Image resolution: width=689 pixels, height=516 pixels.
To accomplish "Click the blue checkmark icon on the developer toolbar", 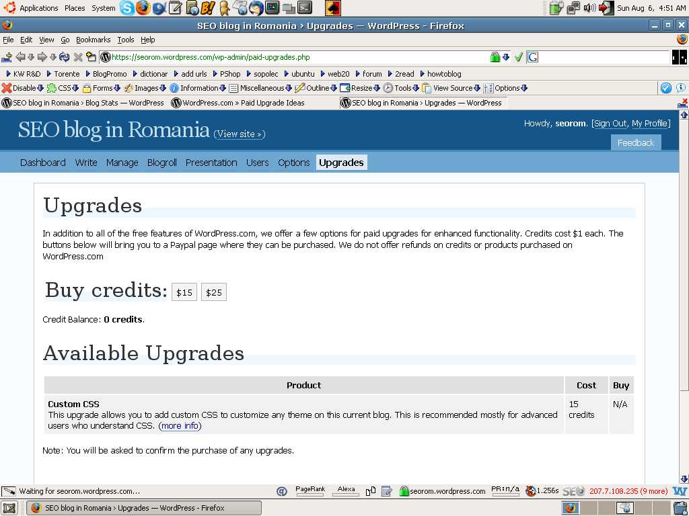I will 666,88.
